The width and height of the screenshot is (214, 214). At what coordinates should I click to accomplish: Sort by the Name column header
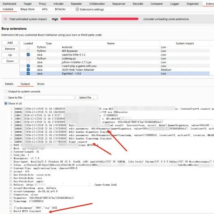[x=110, y=43]
